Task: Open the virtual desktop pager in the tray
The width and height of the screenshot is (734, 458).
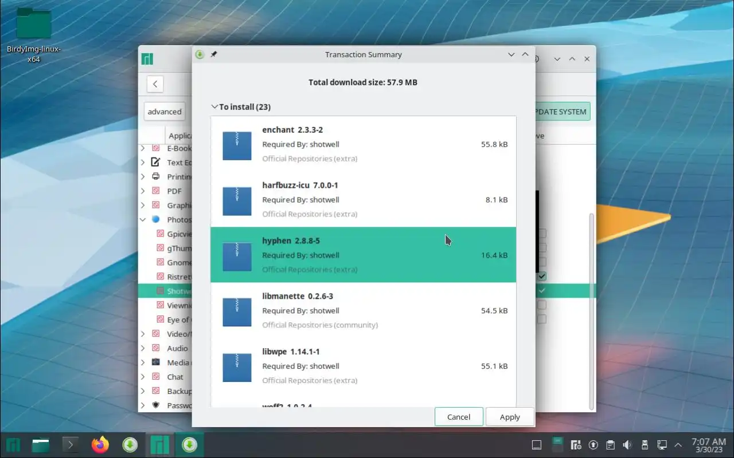Action: (557, 445)
